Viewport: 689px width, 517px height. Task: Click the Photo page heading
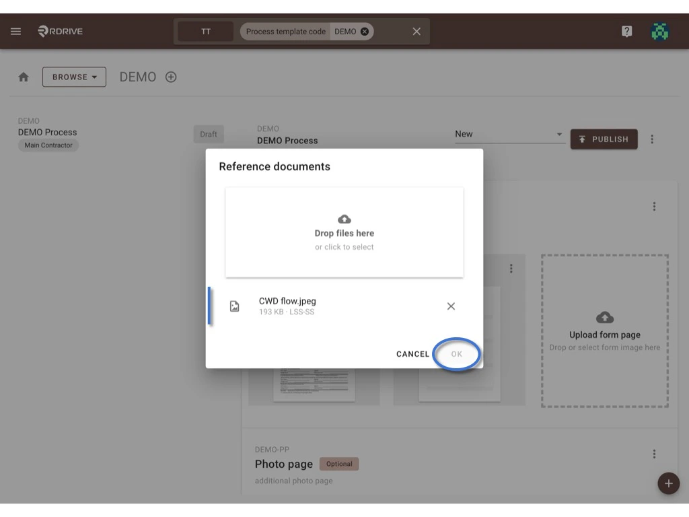tap(284, 464)
